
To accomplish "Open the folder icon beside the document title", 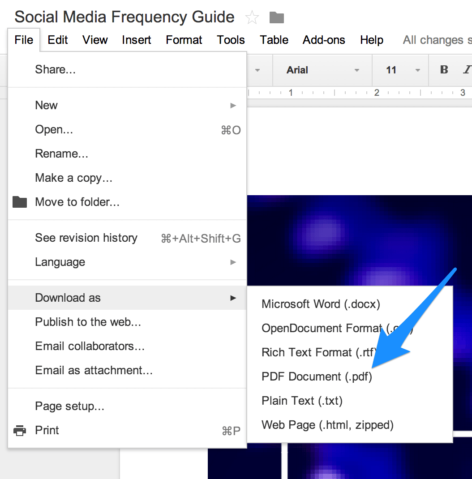I will coord(276,17).
